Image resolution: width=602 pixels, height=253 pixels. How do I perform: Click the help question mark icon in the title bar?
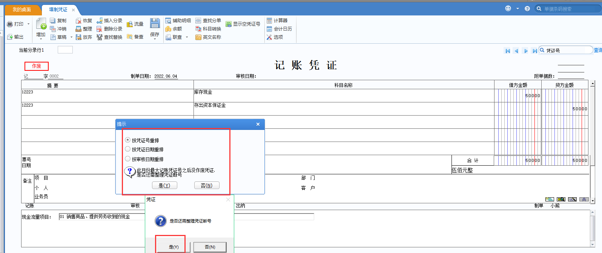coord(527,9)
